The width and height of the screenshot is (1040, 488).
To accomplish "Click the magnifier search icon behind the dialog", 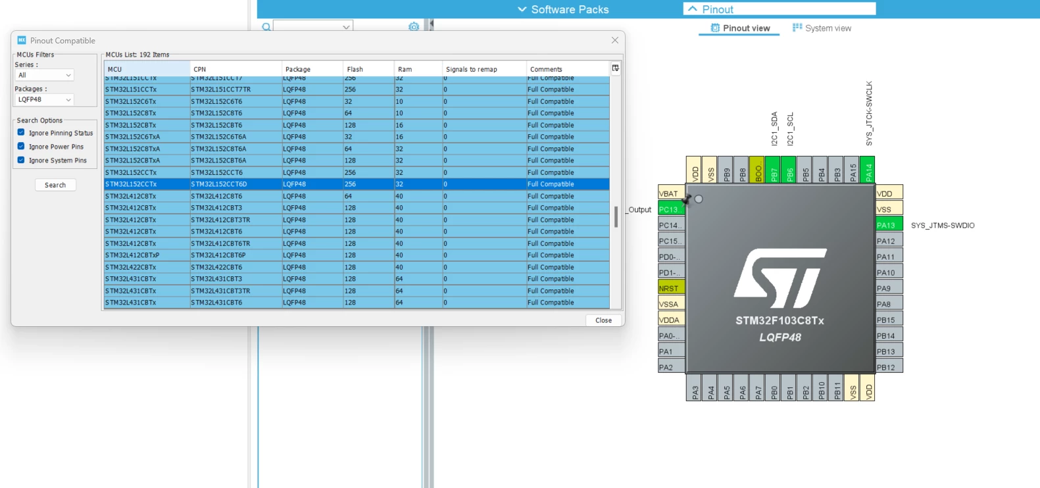I will (x=266, y=27).
